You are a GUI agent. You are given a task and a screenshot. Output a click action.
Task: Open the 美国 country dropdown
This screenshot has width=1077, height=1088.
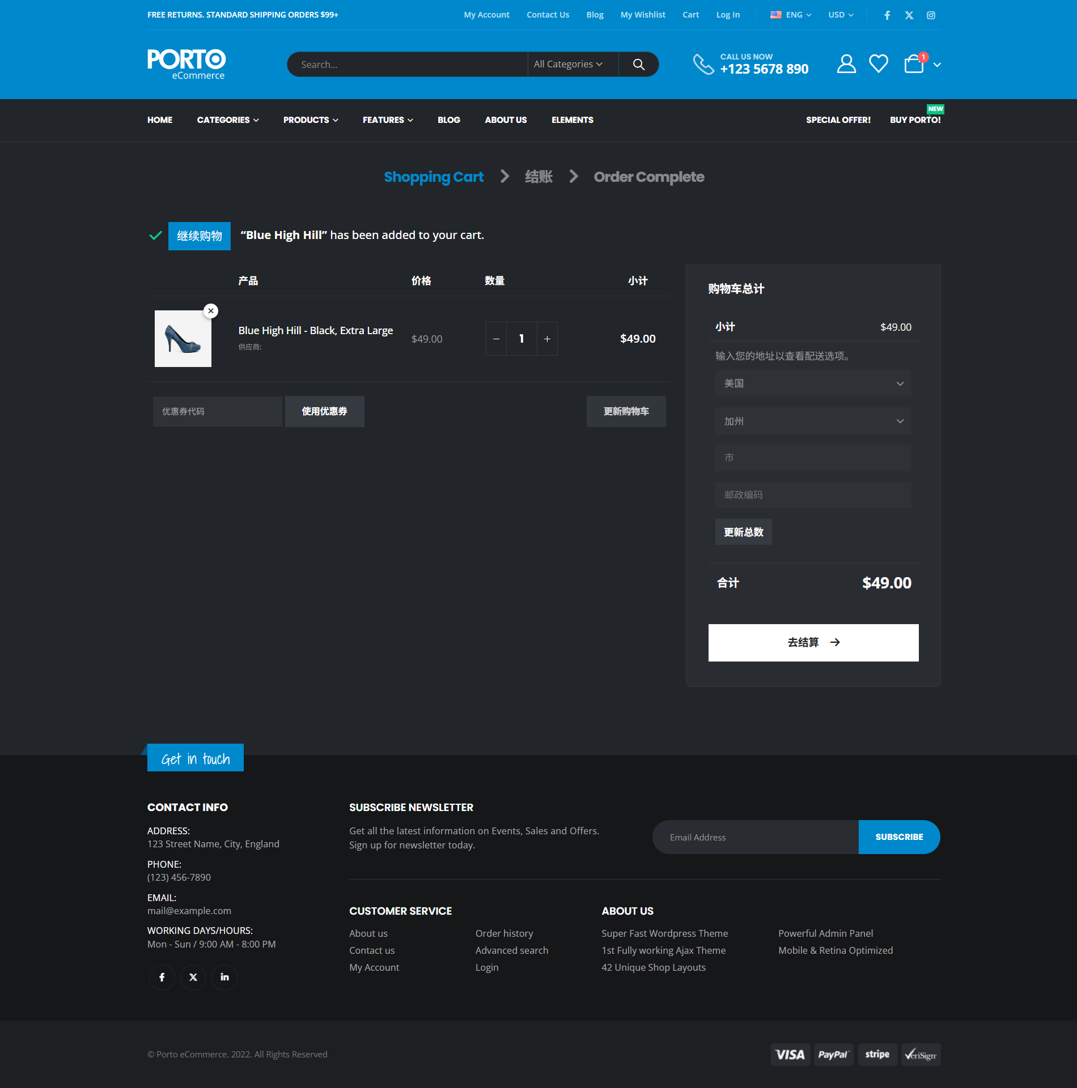pyautogui.click(x=813, y=383)
